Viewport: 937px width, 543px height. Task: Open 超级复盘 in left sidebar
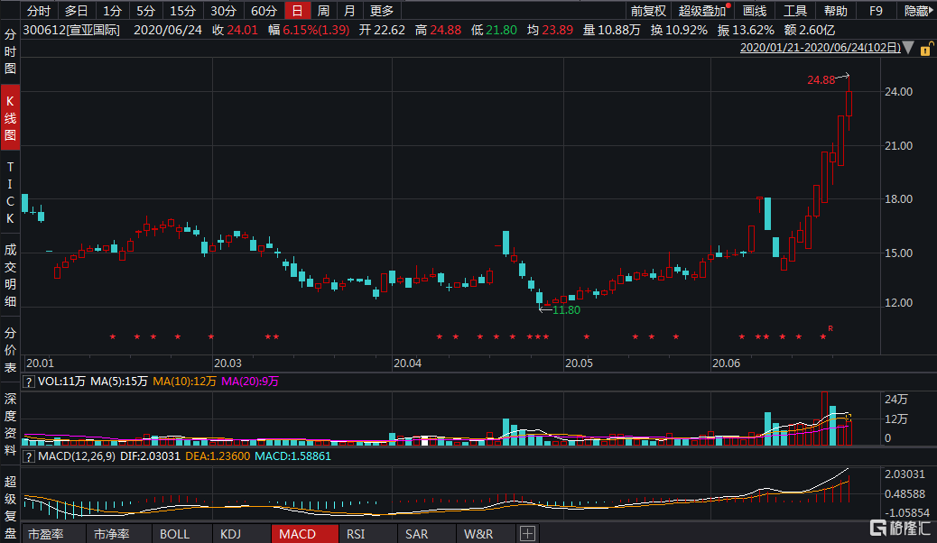coord(10,507)
